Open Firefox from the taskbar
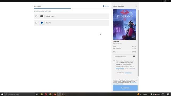 [x=55, y=94]
